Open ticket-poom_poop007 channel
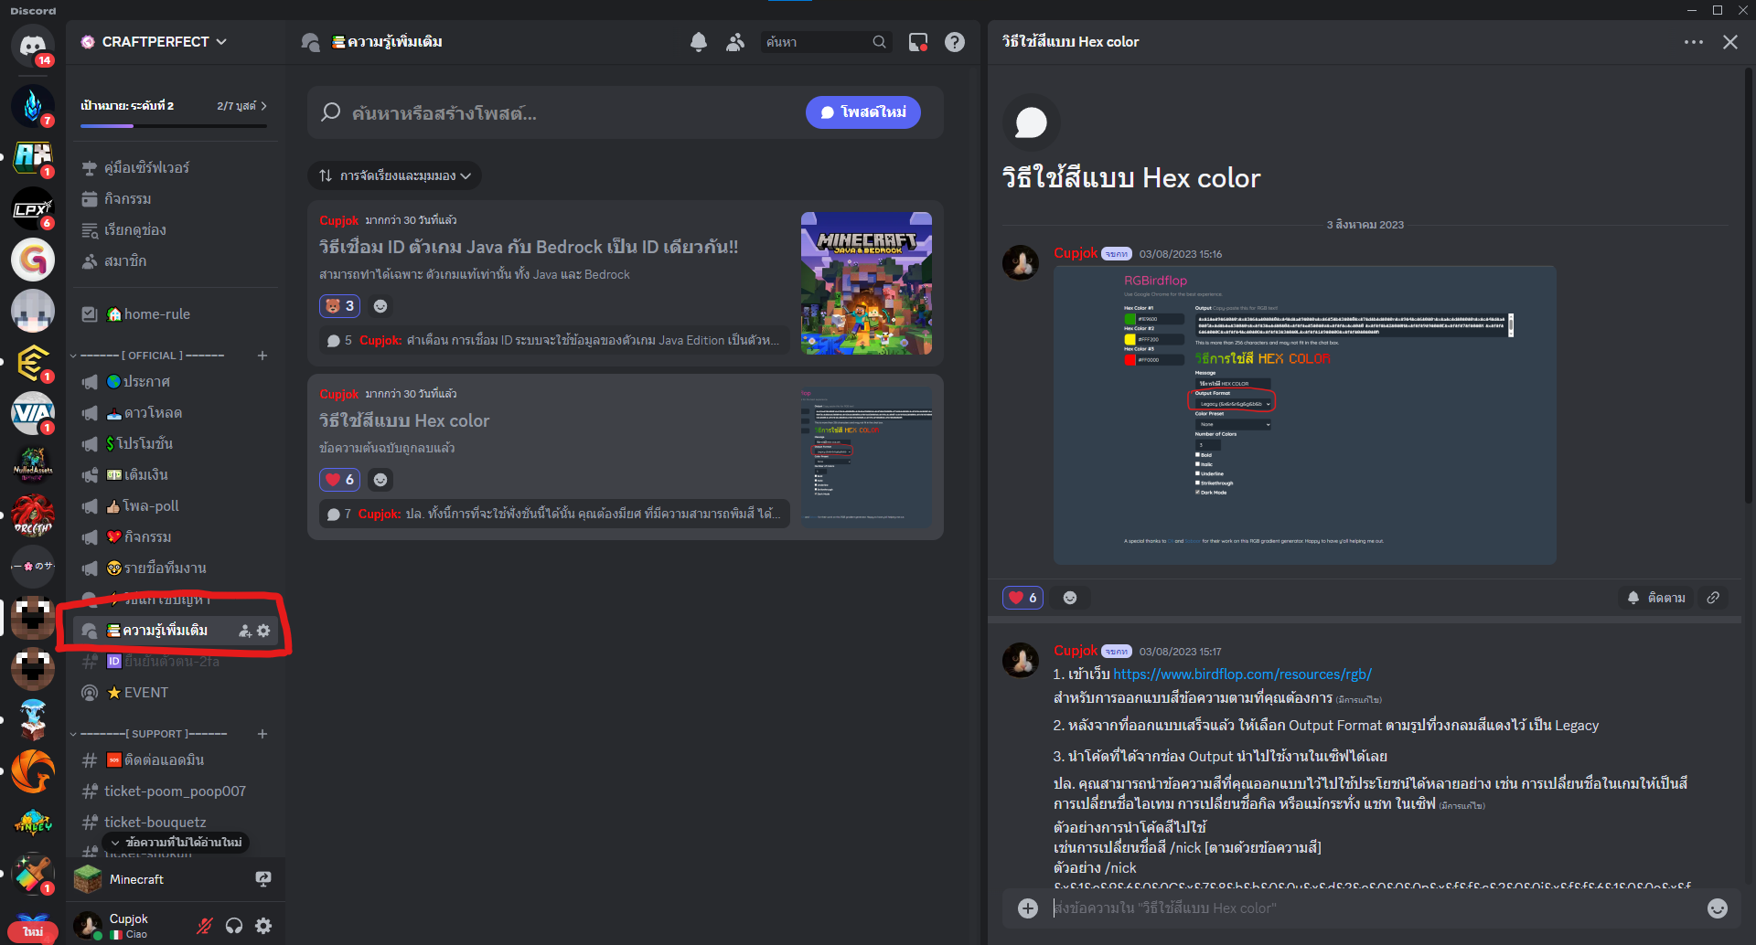 coord(176,791)
